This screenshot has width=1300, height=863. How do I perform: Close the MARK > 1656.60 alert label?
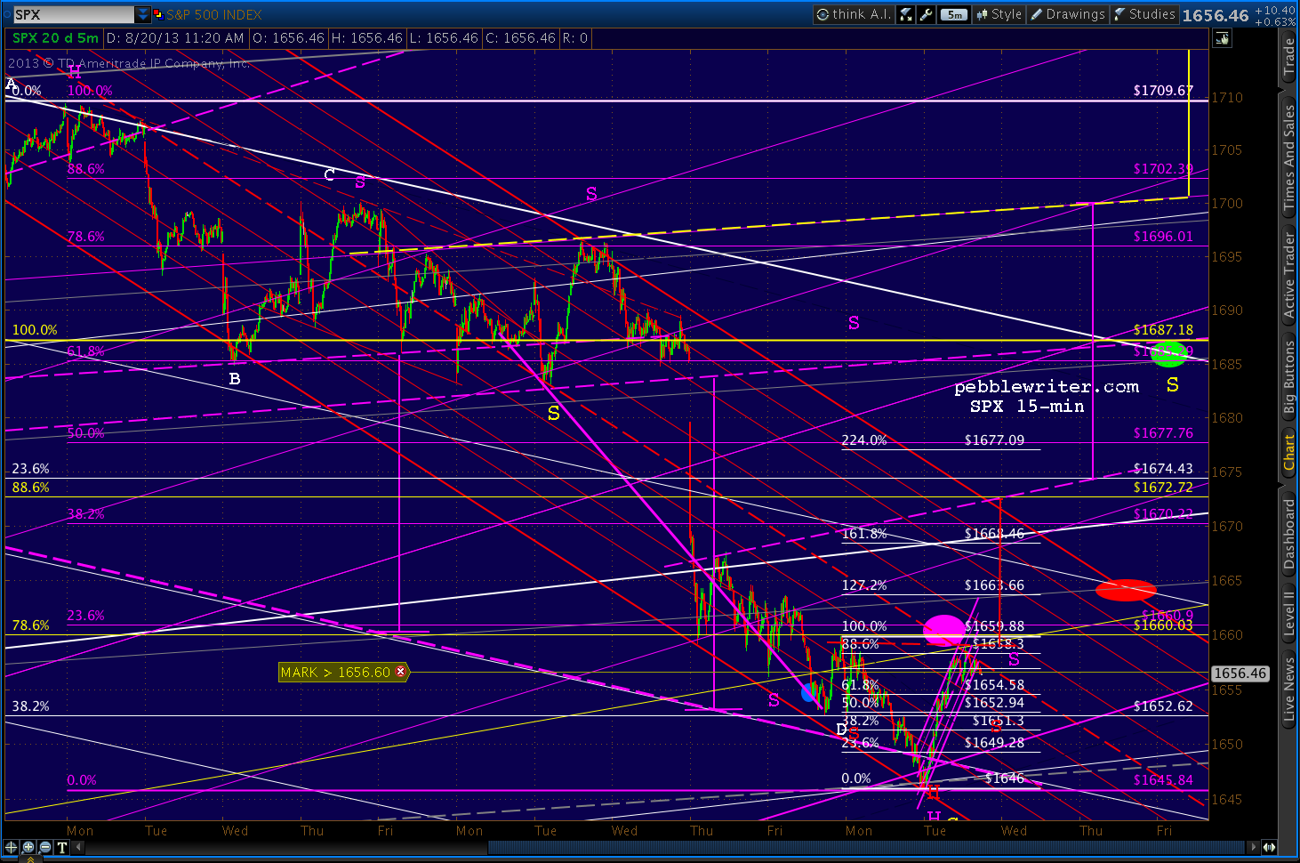pyautogui.click(x=401, y=672)
